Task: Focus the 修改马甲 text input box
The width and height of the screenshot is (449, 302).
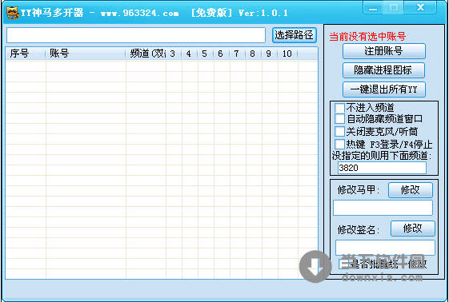Action: (383, 208)
